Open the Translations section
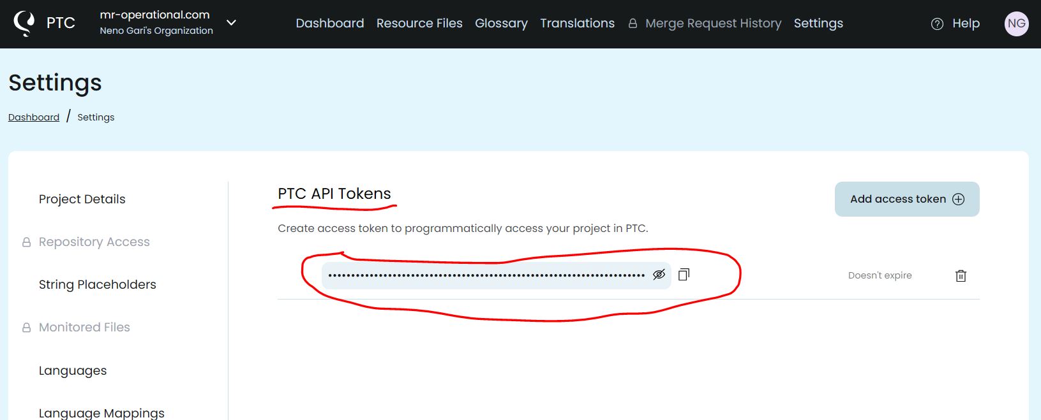1041x420 pixels. (577, 24)
